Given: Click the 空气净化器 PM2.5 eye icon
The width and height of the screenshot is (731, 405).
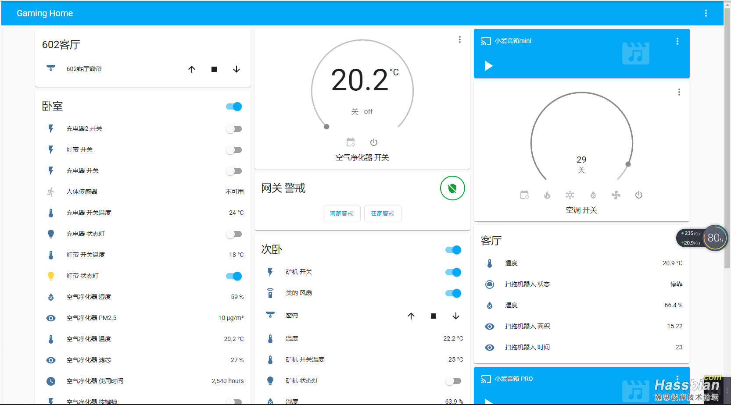Looking at the screenshot, I should click(51, 318).
